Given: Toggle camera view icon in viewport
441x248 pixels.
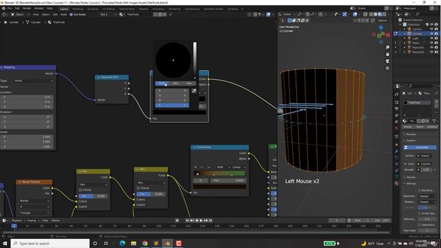Looking at the screenshot, I should tap(387, 61).
